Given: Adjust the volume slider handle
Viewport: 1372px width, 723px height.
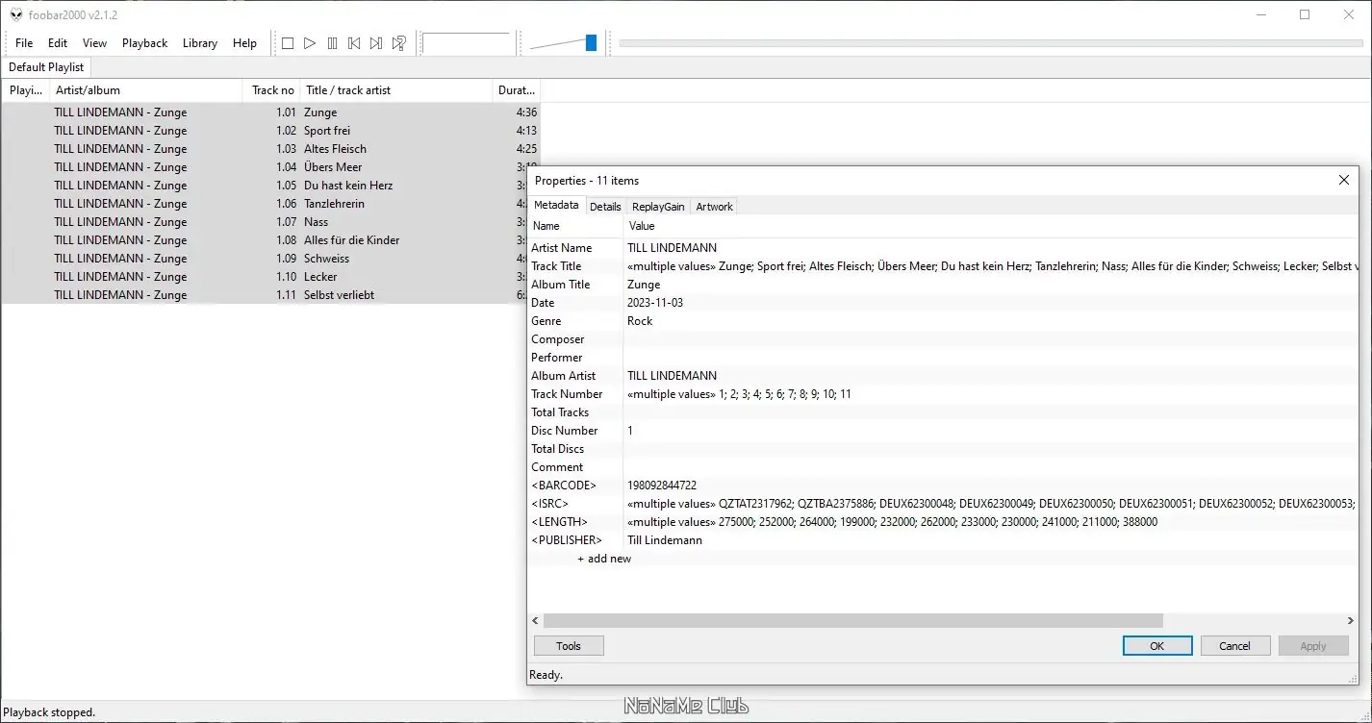Looking at the screenshot, I should click(x=591, y=42).
